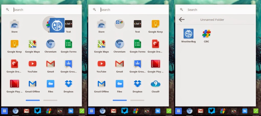Launch CIRC inside Unnamed Folder
The image size is (261, 116).
(x=206, y=34)
